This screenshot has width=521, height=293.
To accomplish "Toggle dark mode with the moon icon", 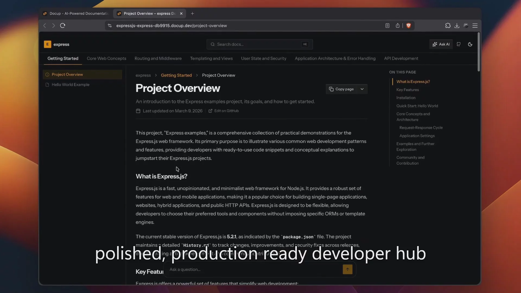I will [x=470, y=44].
